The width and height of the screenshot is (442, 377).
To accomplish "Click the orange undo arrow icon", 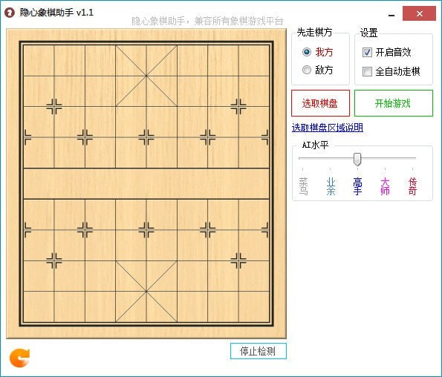I will tap(19, 358).
